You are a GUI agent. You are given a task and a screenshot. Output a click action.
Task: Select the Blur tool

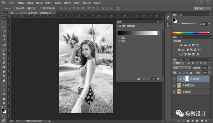[4, 72]
